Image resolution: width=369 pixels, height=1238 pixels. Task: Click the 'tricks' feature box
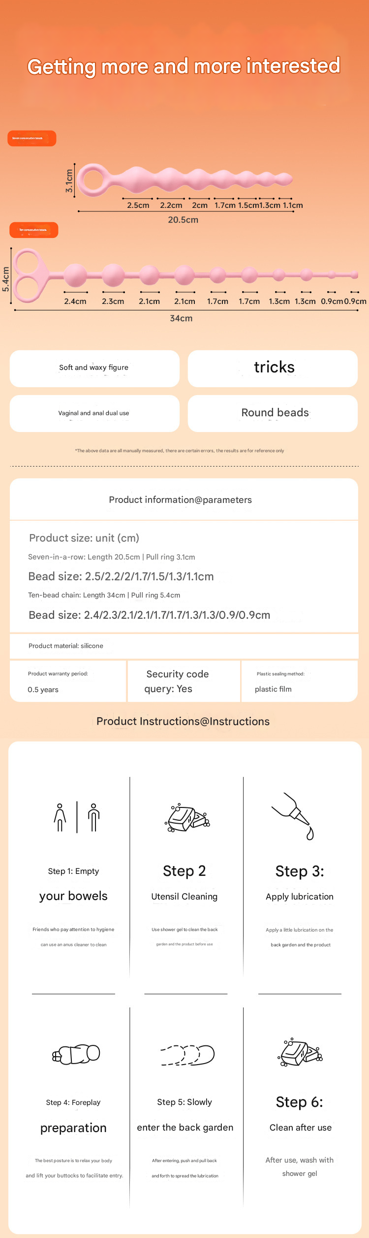pos(273,368)
